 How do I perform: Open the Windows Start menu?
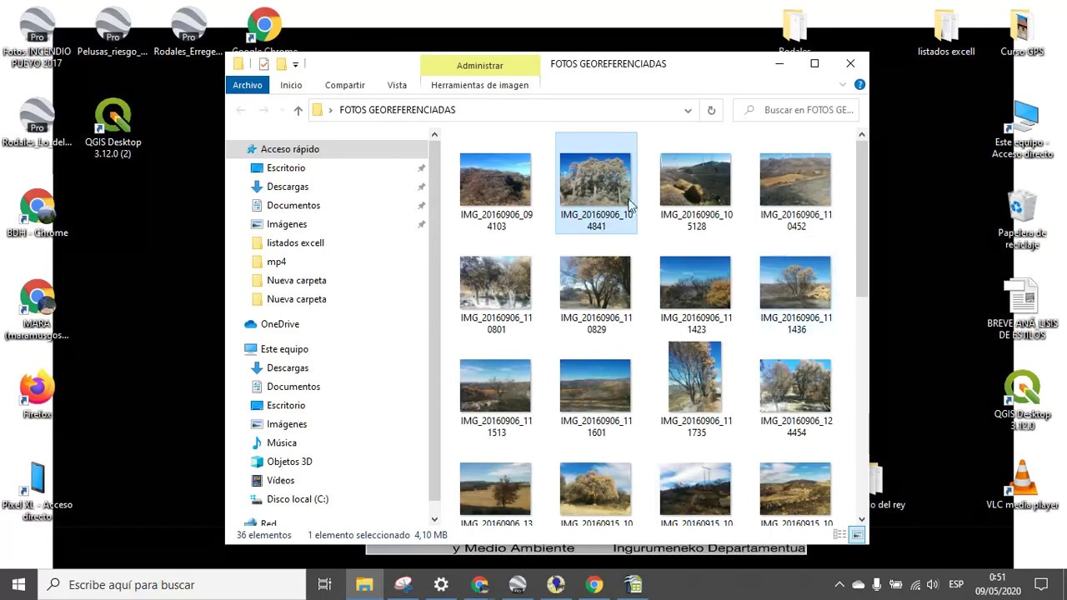pos(18,584)
